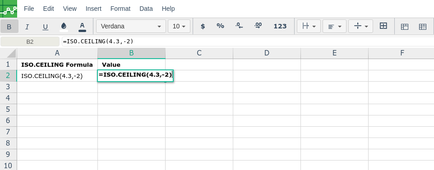Open the fill color droplet icon

point(64,27)
